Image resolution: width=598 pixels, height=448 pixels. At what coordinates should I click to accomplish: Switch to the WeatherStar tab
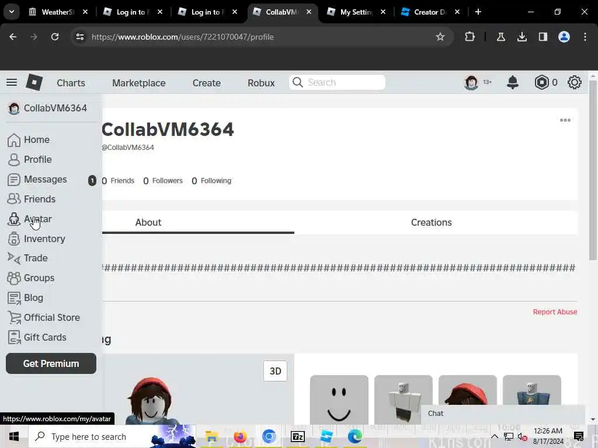[x=58, y=12]
